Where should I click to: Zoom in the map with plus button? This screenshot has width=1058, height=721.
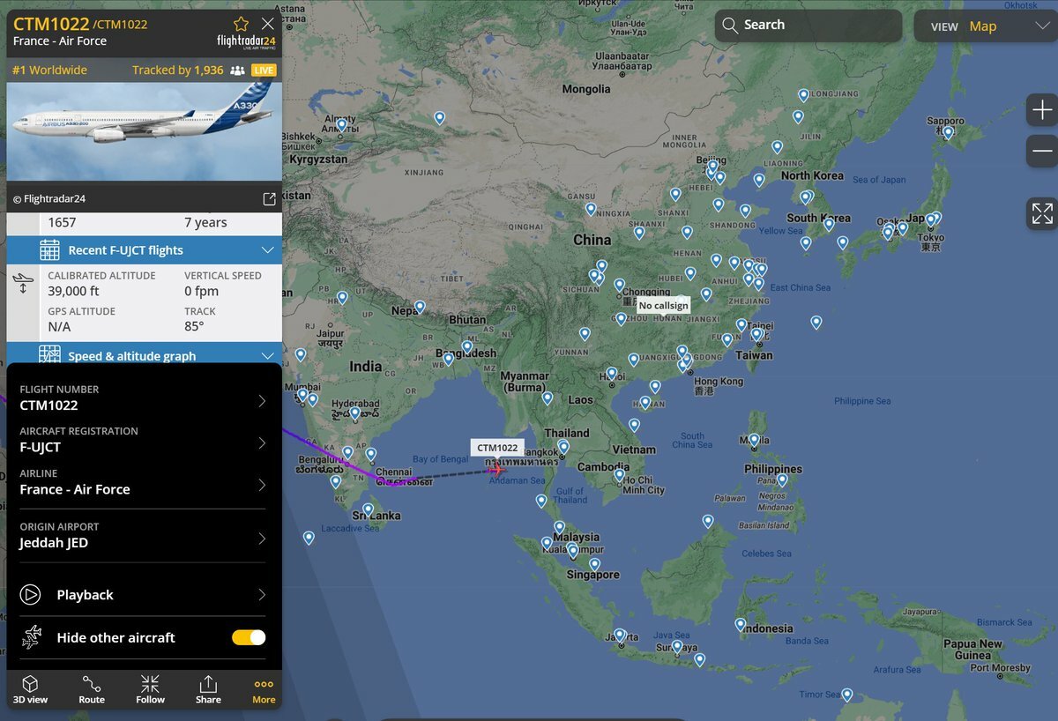pos(1042,110)
